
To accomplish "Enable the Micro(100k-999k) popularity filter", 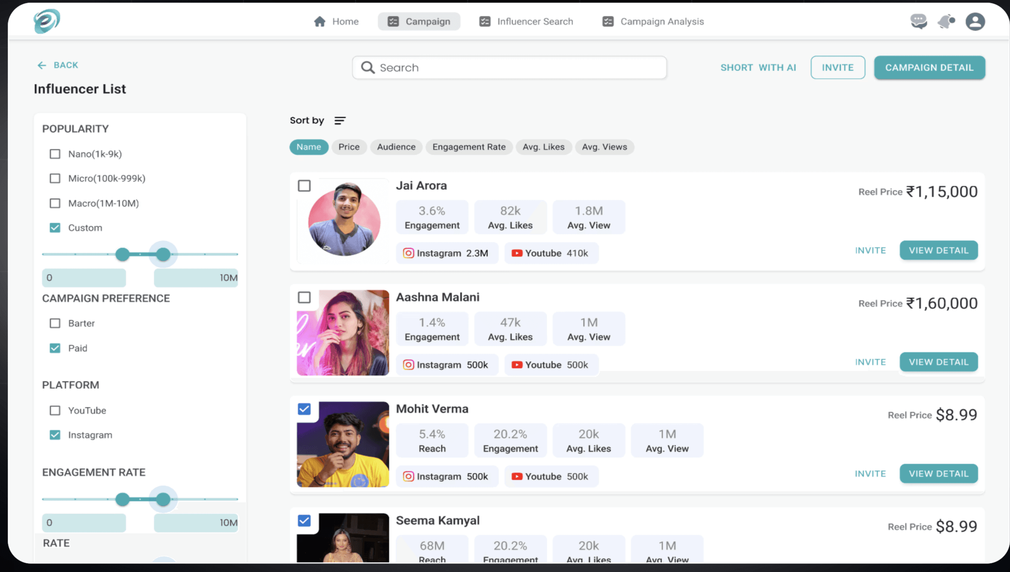I will click(55, 178).
